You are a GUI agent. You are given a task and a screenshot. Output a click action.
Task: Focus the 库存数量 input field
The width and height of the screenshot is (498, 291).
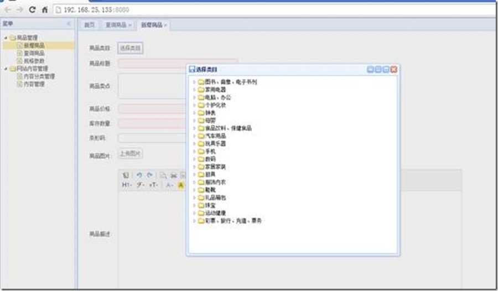[153, 123]
